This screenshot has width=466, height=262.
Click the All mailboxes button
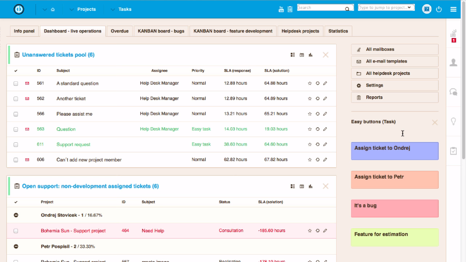(x=395, y=49)
